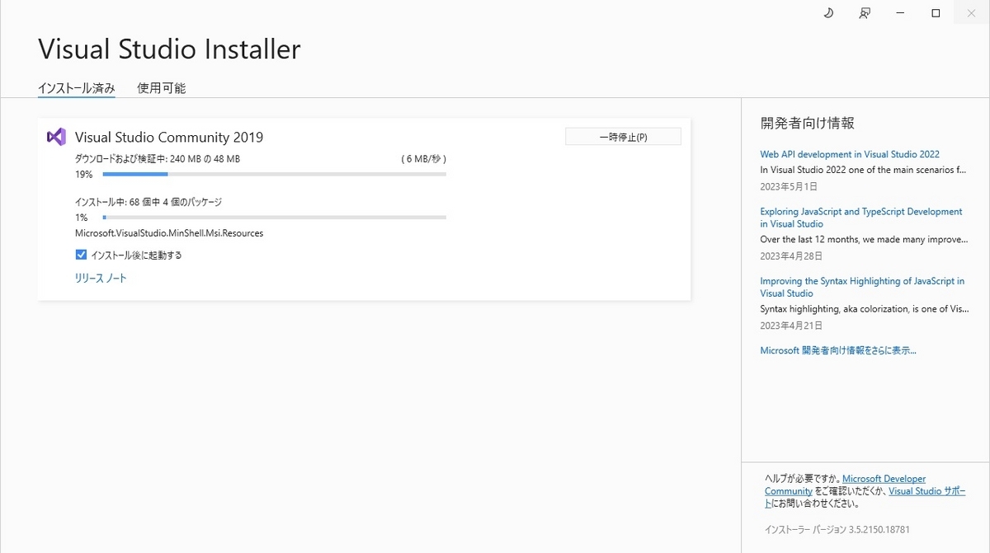Click the Microsoft.VisualStudio.MinShell.Msi.Resources package name

pyautogui.click(x=169, y=233)
